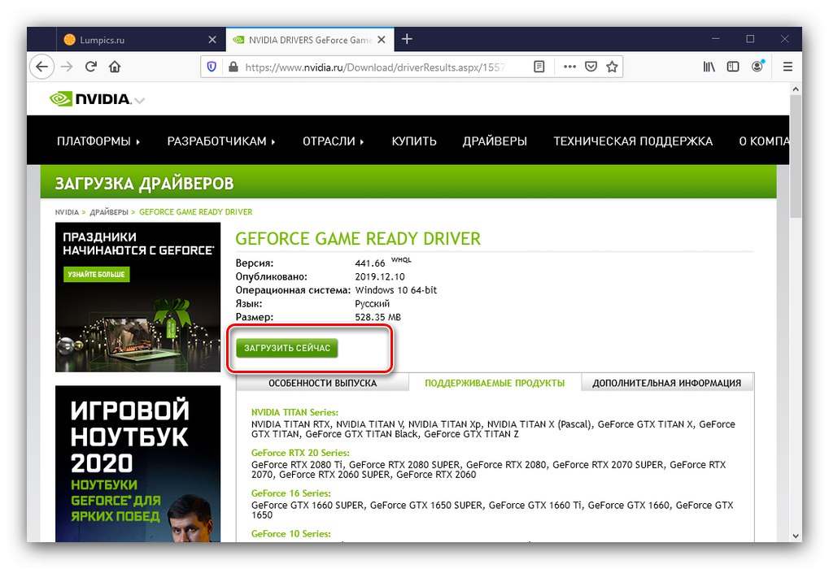Click the address bar URL field
The image size is (829, 569).
coord(375,67)
